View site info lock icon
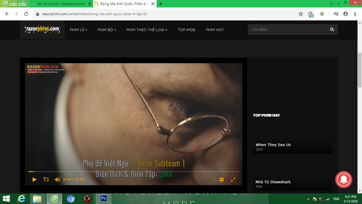This screenshot has width=362, height=204. pos(38,14)
